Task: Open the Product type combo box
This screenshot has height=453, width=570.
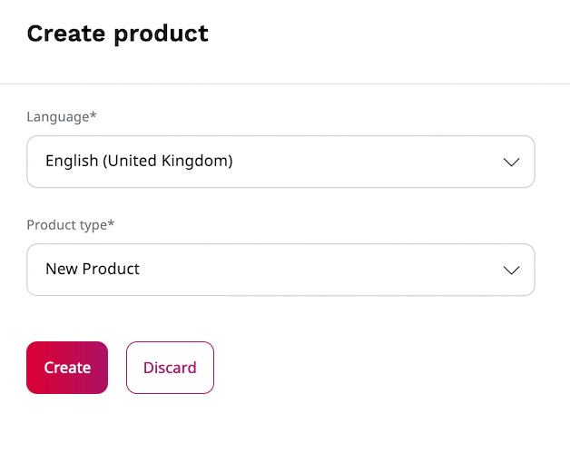Action: 280,270
